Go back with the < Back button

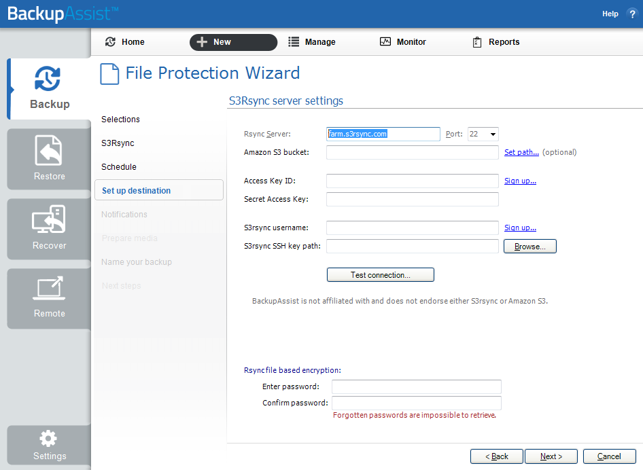(x=497, y=456)
